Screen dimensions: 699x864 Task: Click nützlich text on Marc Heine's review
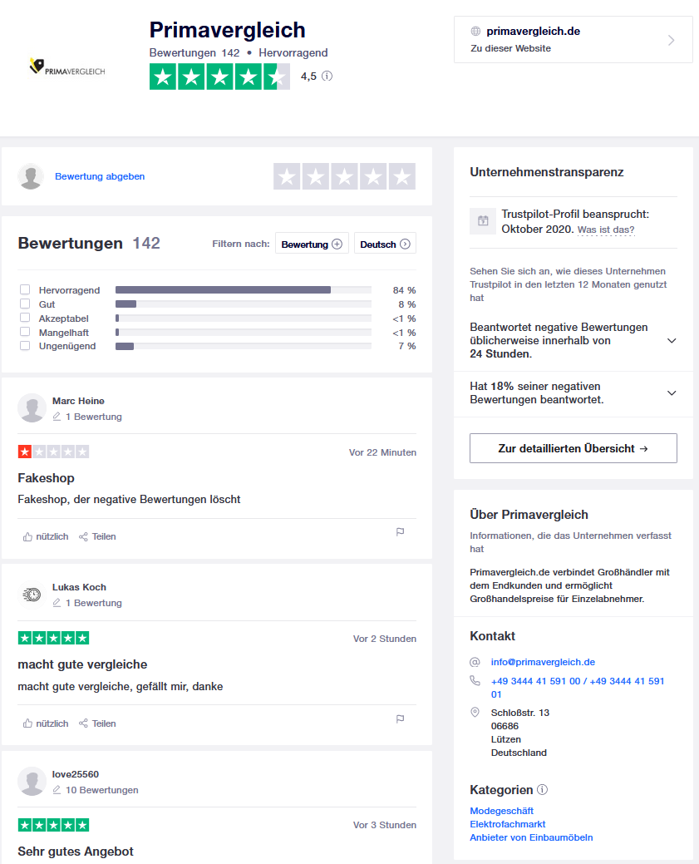[52, 536]
